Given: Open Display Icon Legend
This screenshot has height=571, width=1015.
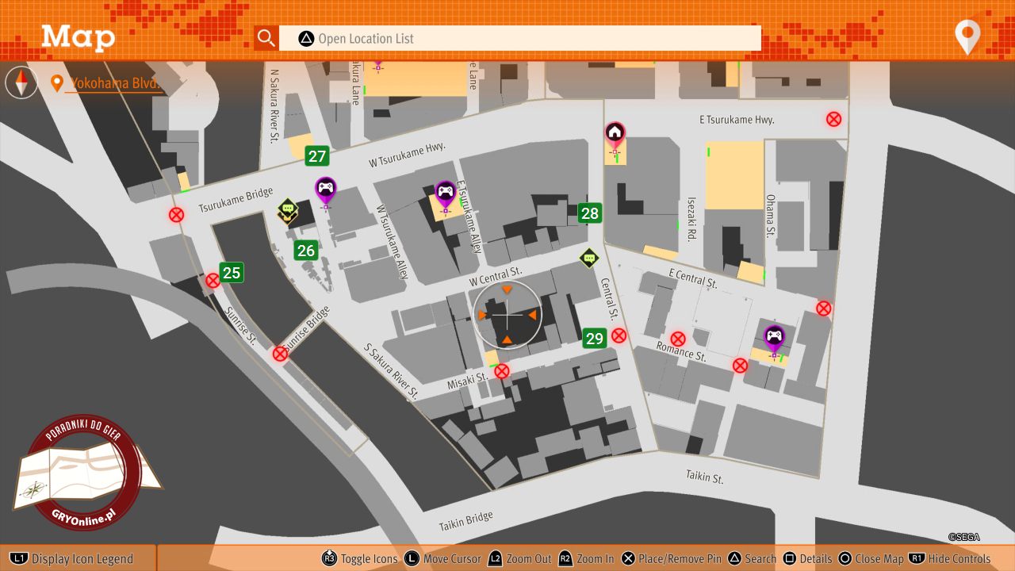Looking at the screenshot, I should tap(73, 559).
